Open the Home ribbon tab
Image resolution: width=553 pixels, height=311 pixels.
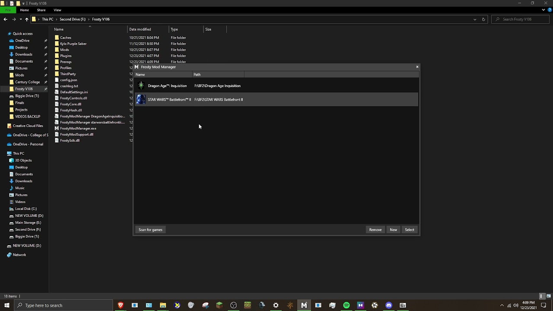click(x=24, y=10)
